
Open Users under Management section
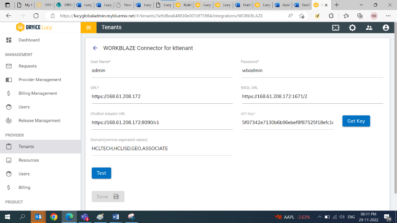pos(40,107)
